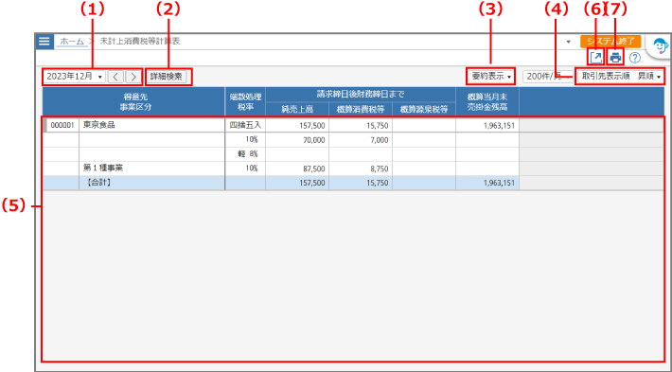Click the export to external file icon
Image resolution: width=672 pixels, height=372 pixels.
point(595,58)
